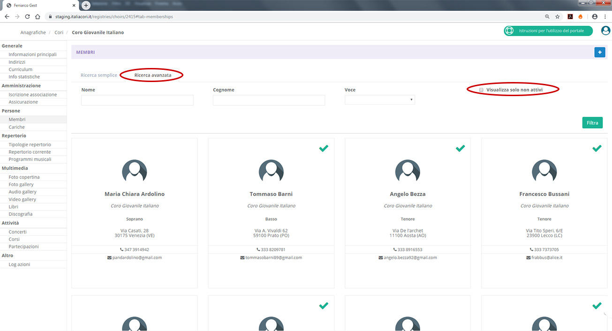Click into the Nome input field
Viewport: 612px width, 331px height.
pos(137,100)
